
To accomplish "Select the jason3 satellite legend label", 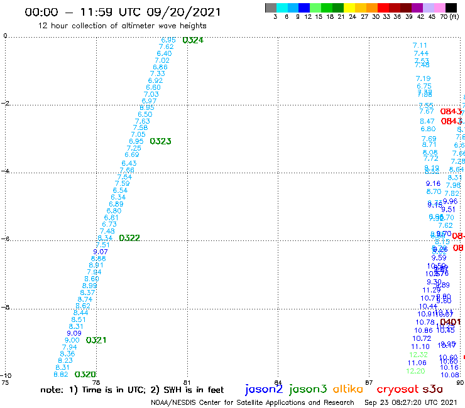I will pyautogui.click(x=308, y=390).
